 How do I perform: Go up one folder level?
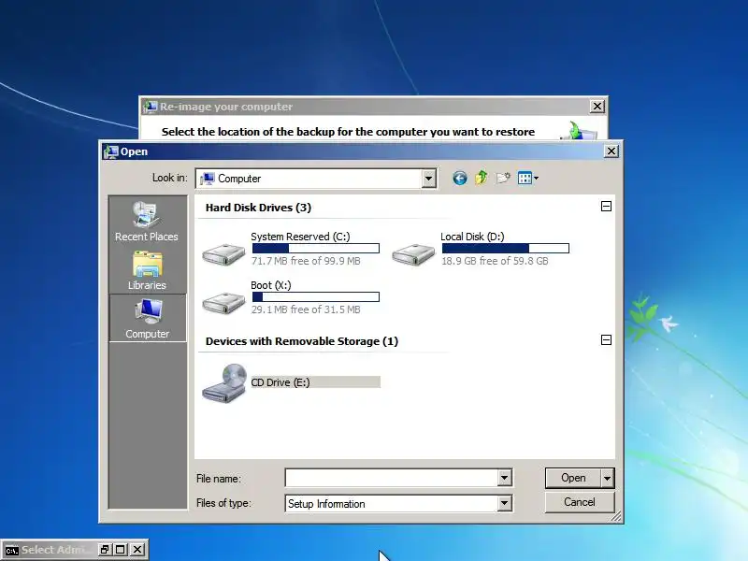[x=482, y=178]
